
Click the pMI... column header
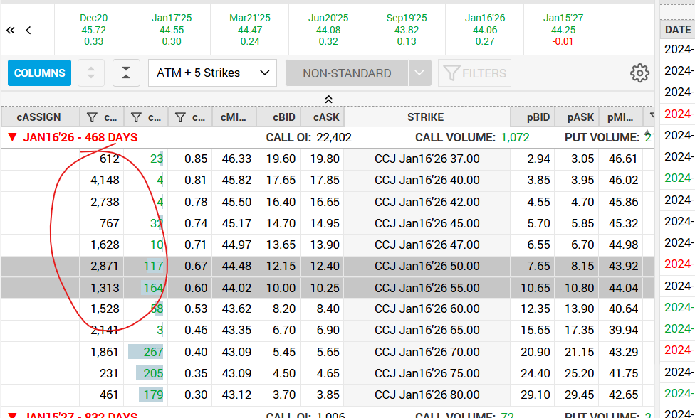[620, 117]
